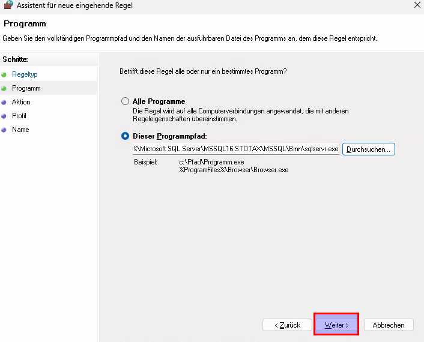424x342 pixels.
Task: Jump to the Aktion step label
Action: [21, 102]
